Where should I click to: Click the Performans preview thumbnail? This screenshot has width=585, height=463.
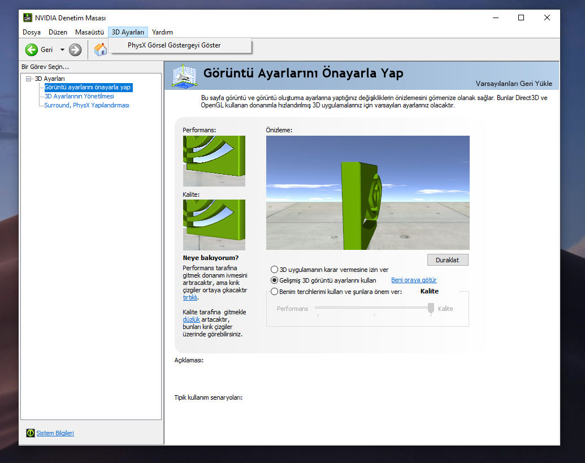(214, 161)
